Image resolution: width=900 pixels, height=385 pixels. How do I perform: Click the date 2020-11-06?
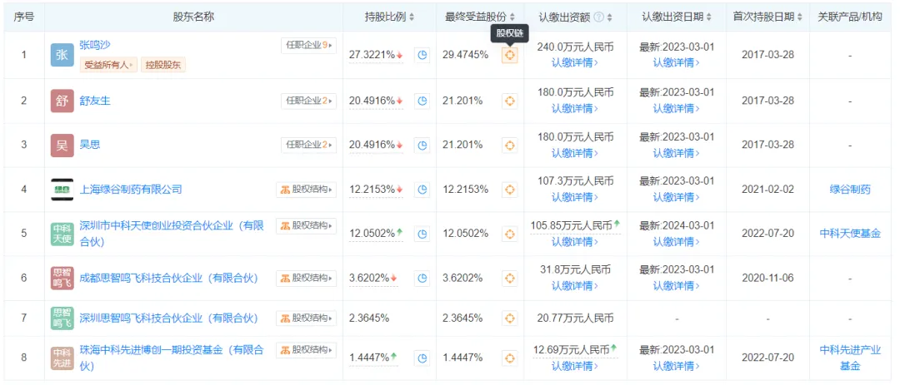click(768, 279)
